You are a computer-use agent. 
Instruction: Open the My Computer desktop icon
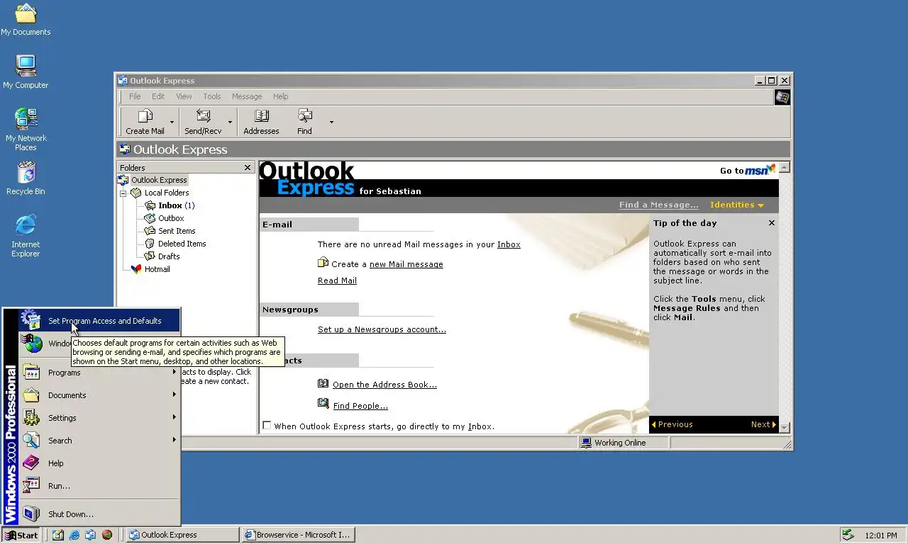pos(26,72)
